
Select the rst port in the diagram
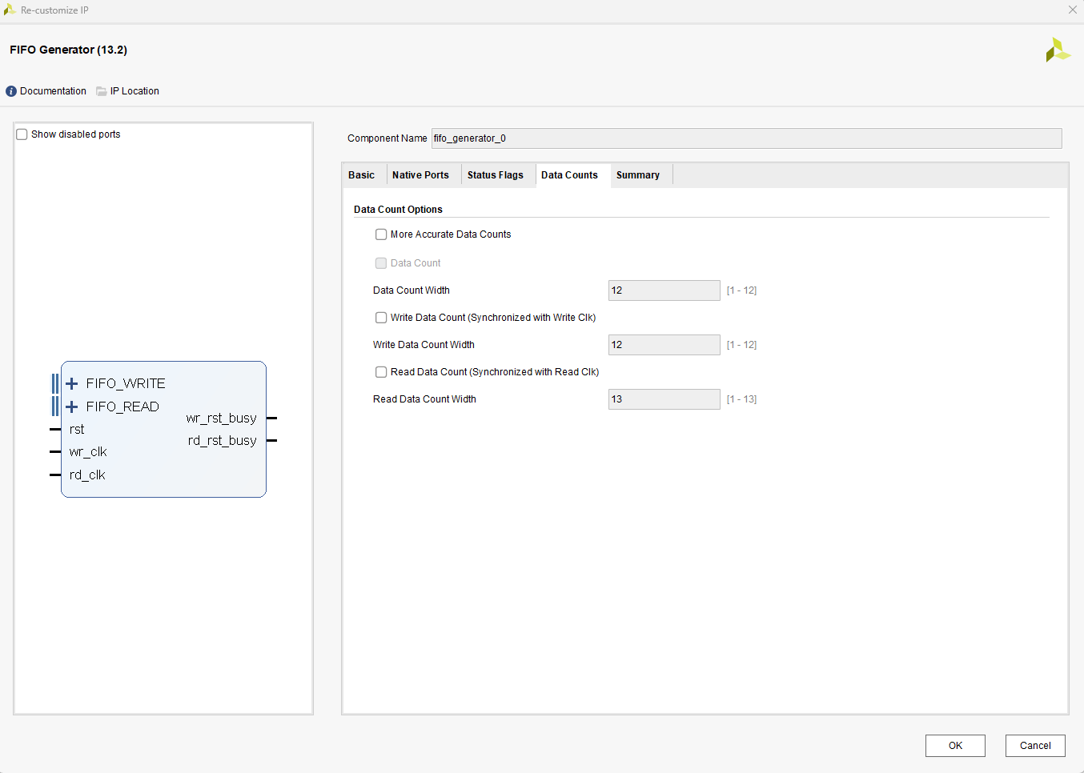tap(77, 430)
